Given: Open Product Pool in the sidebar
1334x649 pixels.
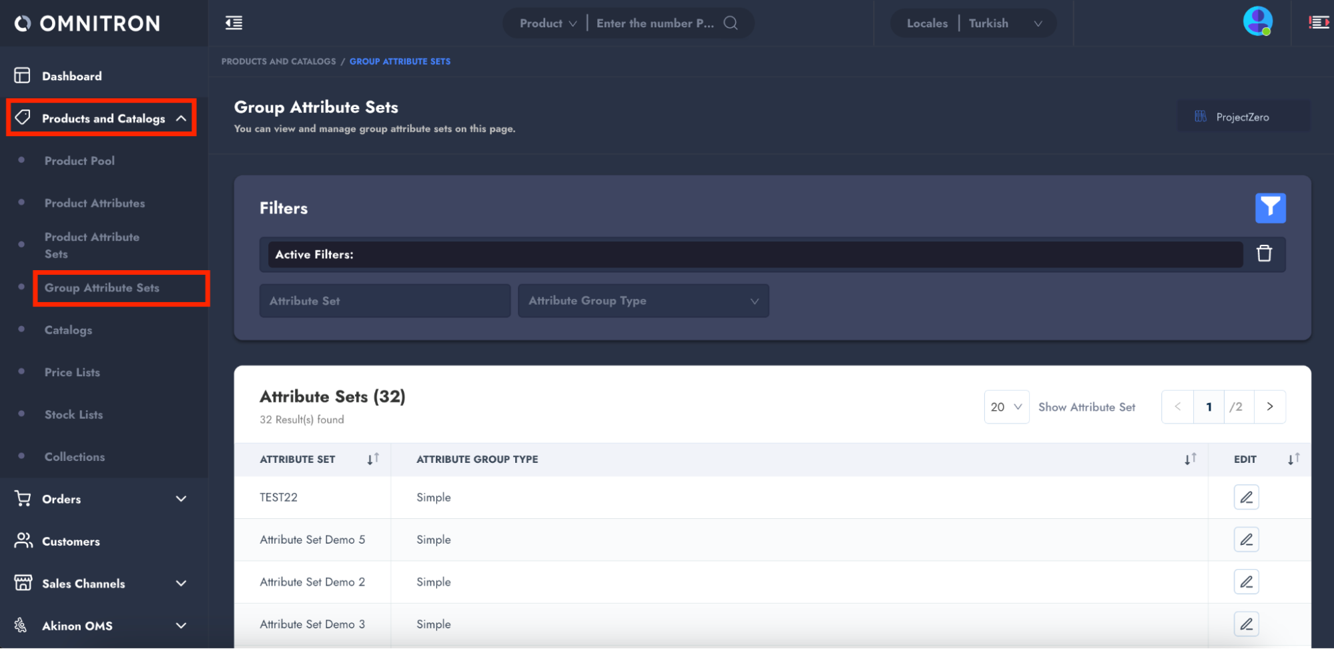Looking at the screenshot, I should [x=79, y=161].
